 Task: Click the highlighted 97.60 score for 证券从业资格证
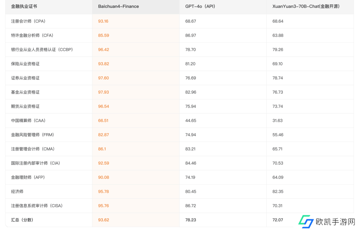coord(103,78)
